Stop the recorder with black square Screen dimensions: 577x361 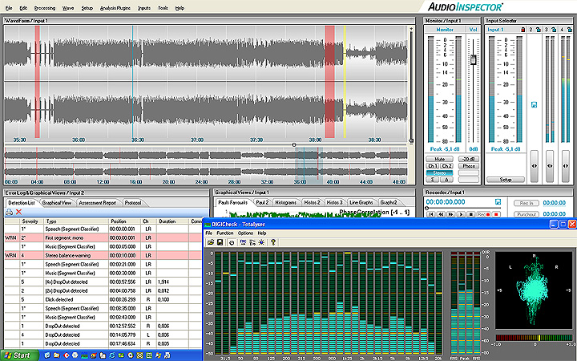coord(470,214)
